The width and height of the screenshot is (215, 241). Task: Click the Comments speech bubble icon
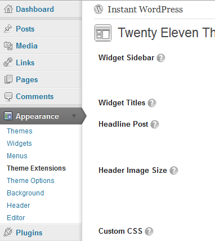click(x=8, y=96)
